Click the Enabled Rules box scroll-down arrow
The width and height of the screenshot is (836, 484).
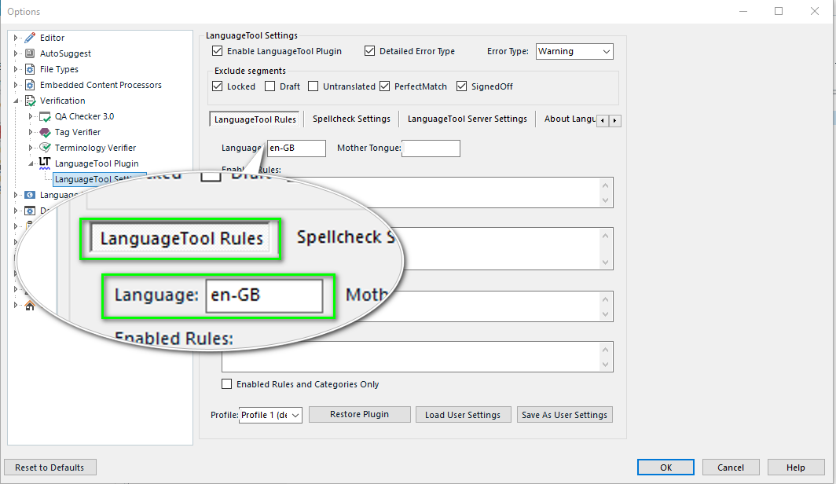click(605, 200)
